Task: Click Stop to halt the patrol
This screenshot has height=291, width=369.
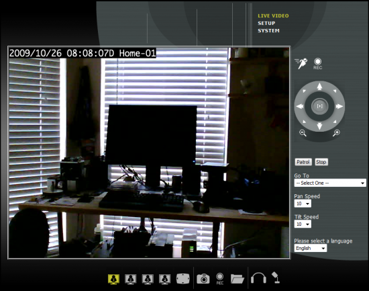Action: (321, 162)
